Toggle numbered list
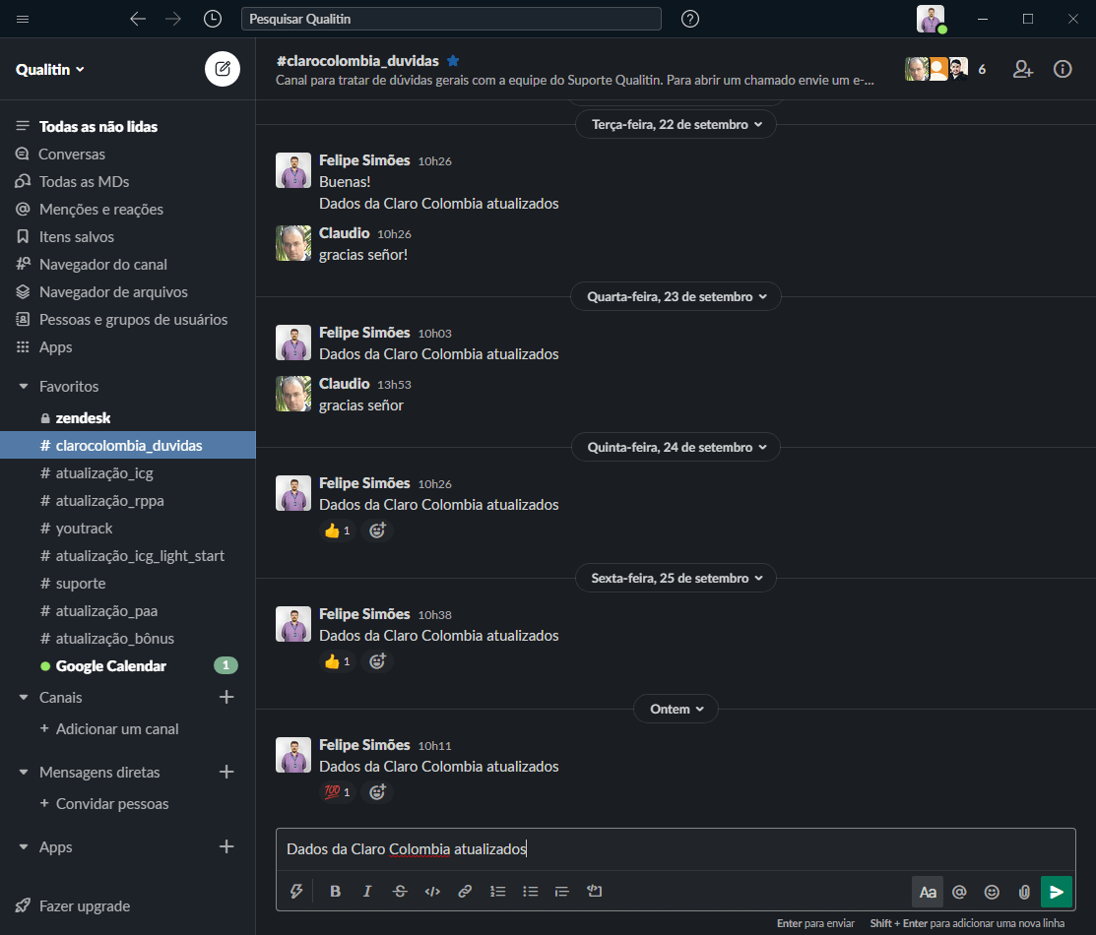The image size is (1096, 935). click(497, 891)
